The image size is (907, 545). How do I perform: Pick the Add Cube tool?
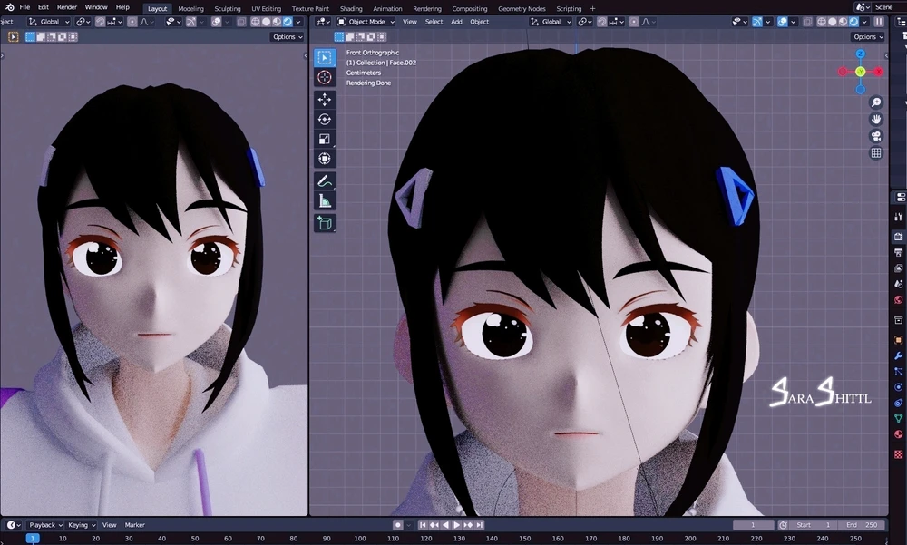pyautogui.click(x=325, y=223)
